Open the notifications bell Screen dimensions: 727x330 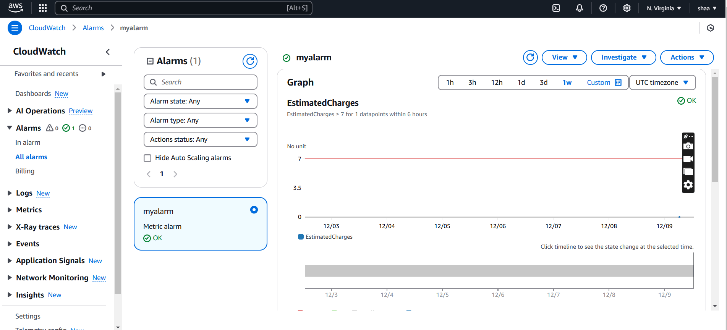[x=580, y=8]
